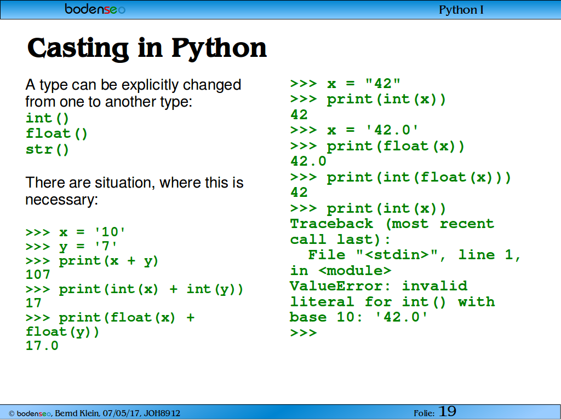
Task: Click 'literal for int() with' line
Action: click(x=392, y=302)
